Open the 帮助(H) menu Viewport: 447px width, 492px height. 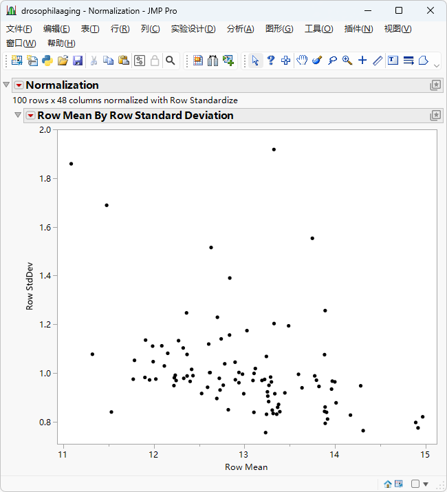(x=61, y=43)
